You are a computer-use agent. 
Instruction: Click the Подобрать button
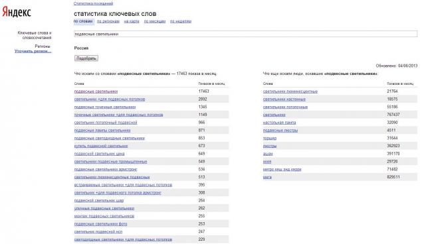[x=86, y=58]
